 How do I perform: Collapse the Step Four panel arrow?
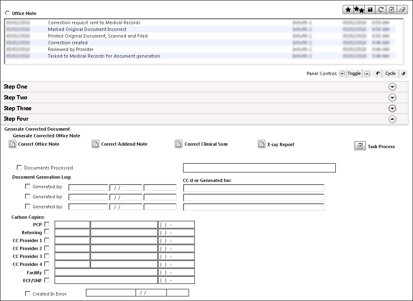[392, 119]
